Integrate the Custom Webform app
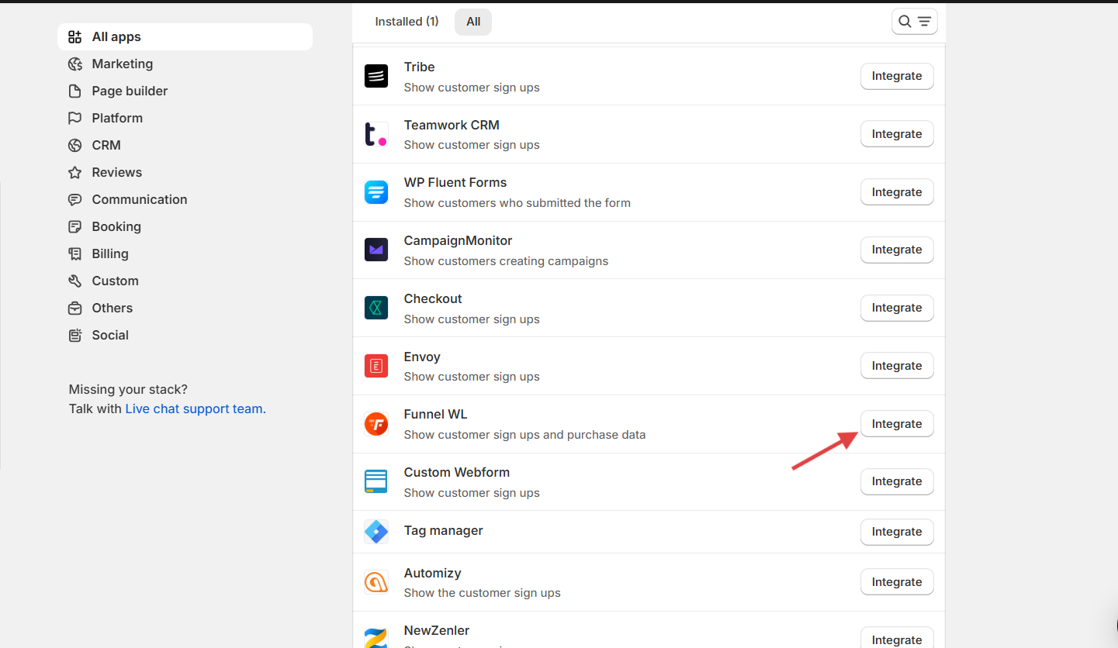The width and height of the screenshot is (1118, 648). tap(897, 481)
